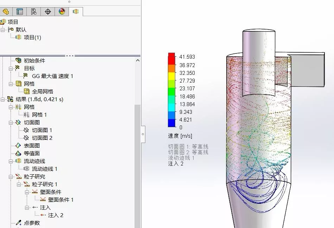
Task: Select 注入 2 injection item
Action: pos(56,215)
